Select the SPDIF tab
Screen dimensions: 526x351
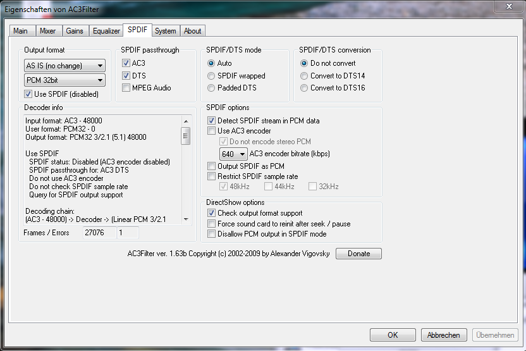[x=137, y=30]
